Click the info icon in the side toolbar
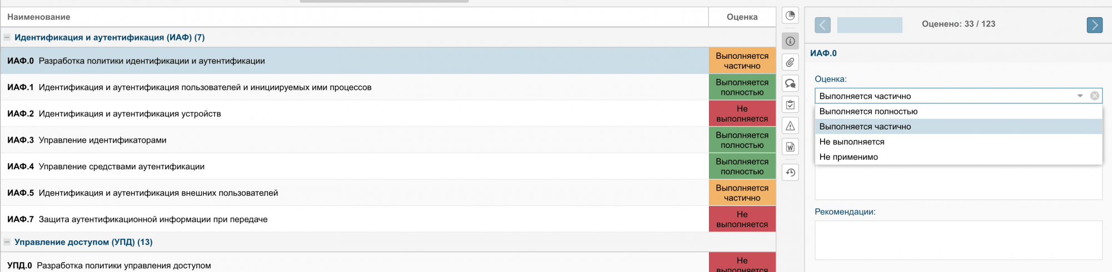Viewport: 1112px width, 272px height. 790,41
